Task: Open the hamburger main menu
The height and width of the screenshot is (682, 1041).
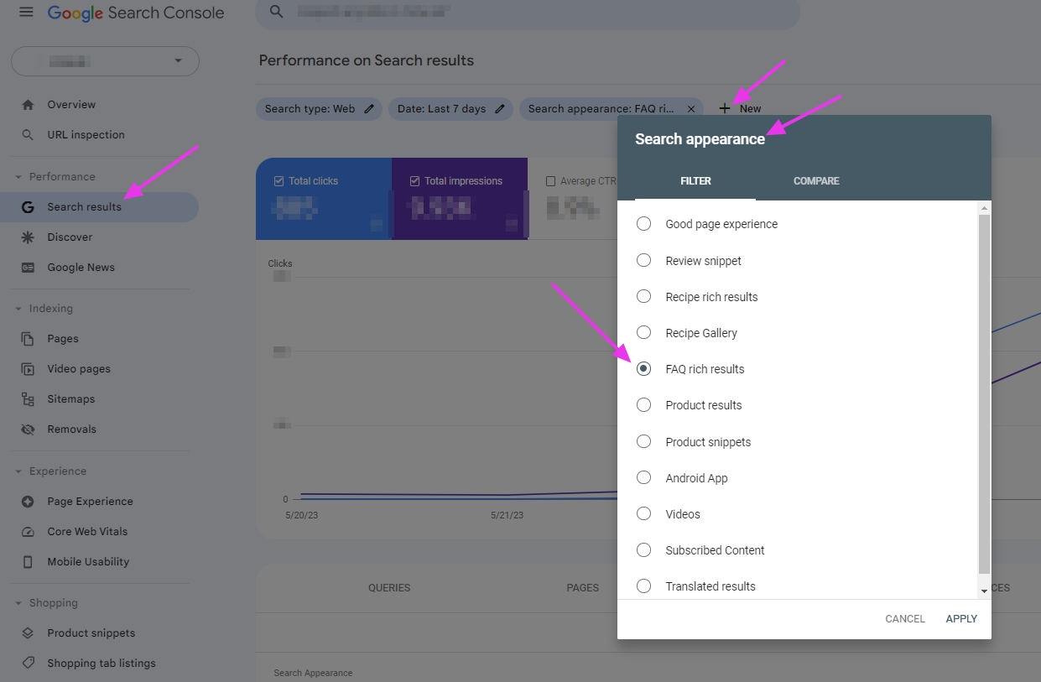Action: coord(26,13)
